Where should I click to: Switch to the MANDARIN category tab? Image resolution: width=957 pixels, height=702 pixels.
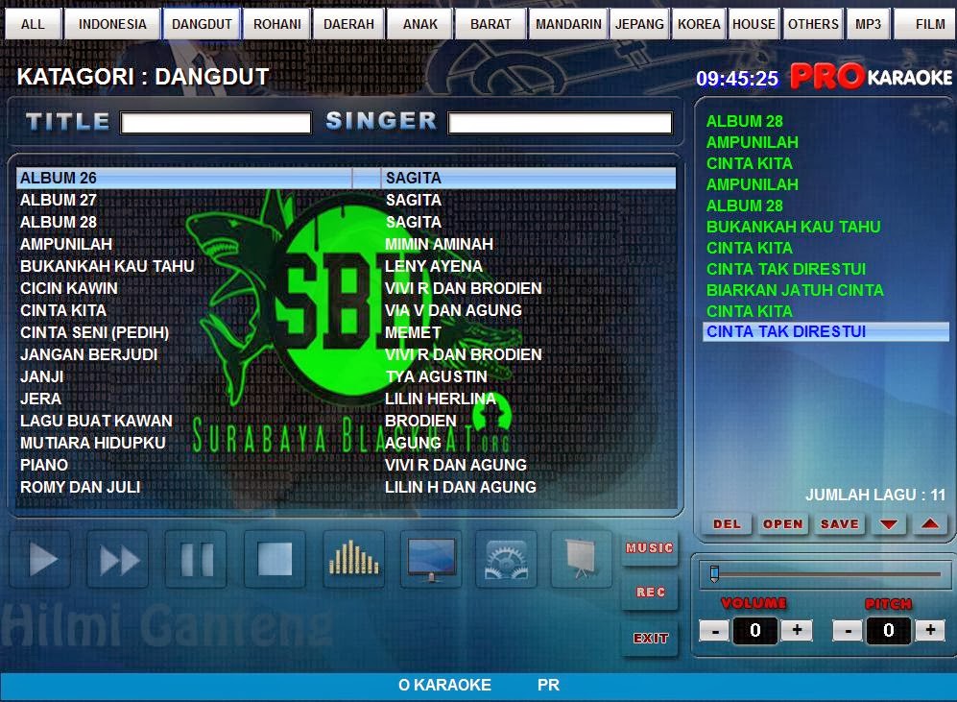[567, 24]
